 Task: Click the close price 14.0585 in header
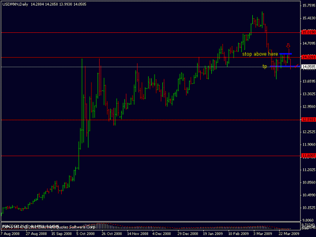click(x=80, y=4)
